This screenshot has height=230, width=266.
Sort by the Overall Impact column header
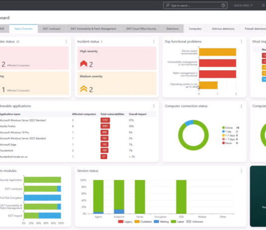pyautogui.click(x=137, y=114)
